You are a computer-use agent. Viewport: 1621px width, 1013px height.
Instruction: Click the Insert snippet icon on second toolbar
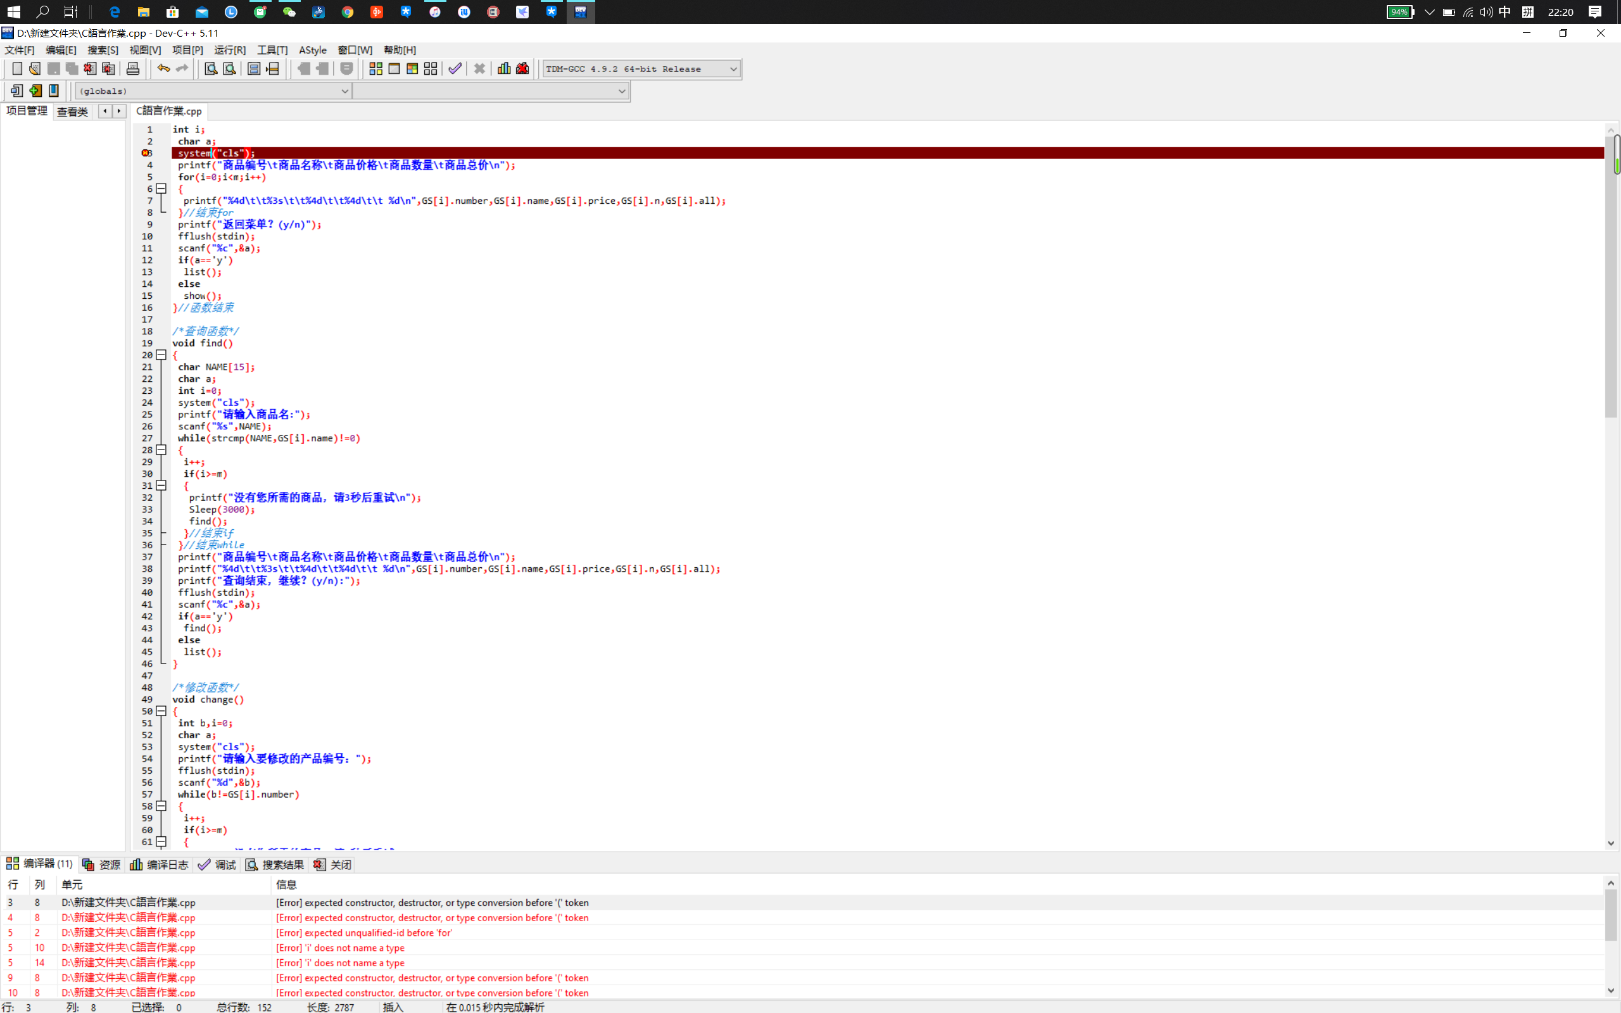tap(16, 91)
